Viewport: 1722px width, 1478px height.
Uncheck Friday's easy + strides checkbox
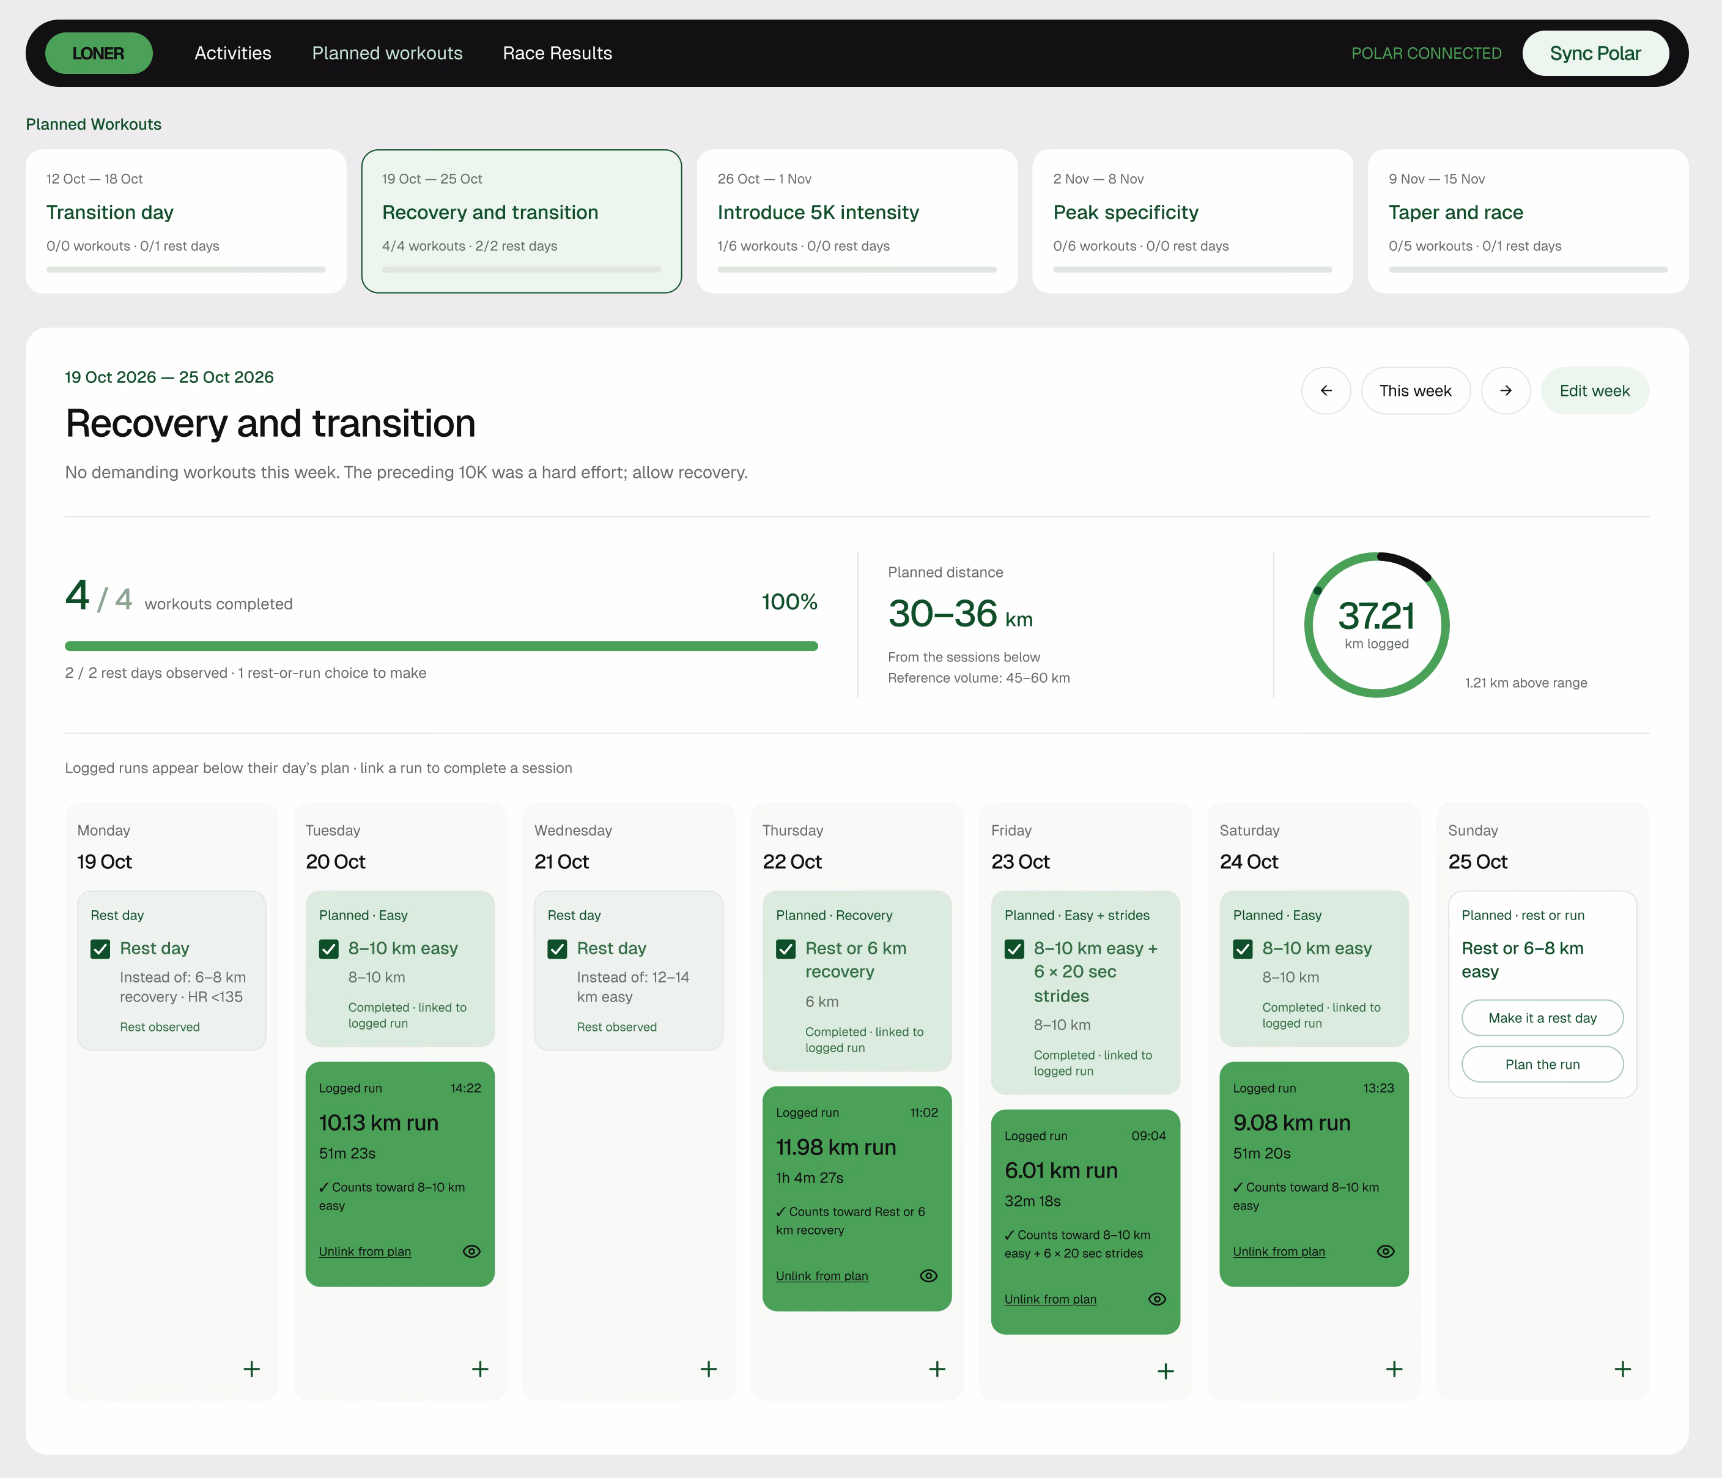tap(1014, 948)
